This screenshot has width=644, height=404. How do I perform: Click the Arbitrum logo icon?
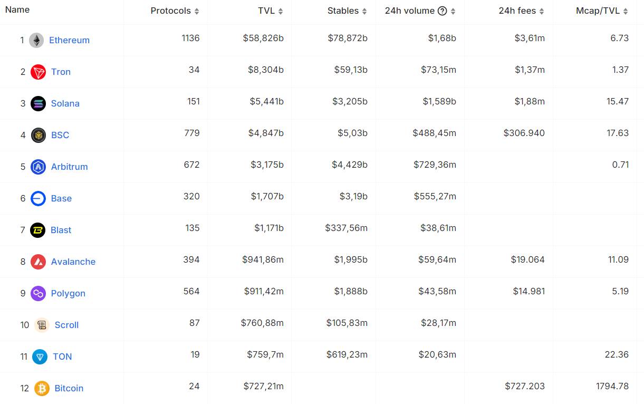(x=38, y=167)
